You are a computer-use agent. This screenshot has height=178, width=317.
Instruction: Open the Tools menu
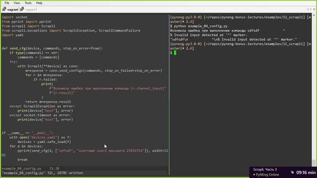pos(28,3)
